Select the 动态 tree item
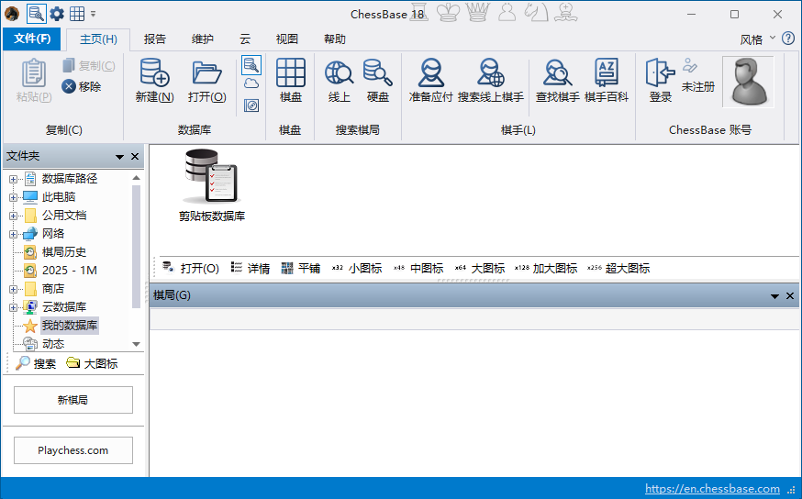The image size is (802, 499). pos(53,344)
